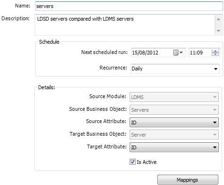224x185 pixels.
Task: Click the 'Target Attribute:' label
Action: point(107,146)
